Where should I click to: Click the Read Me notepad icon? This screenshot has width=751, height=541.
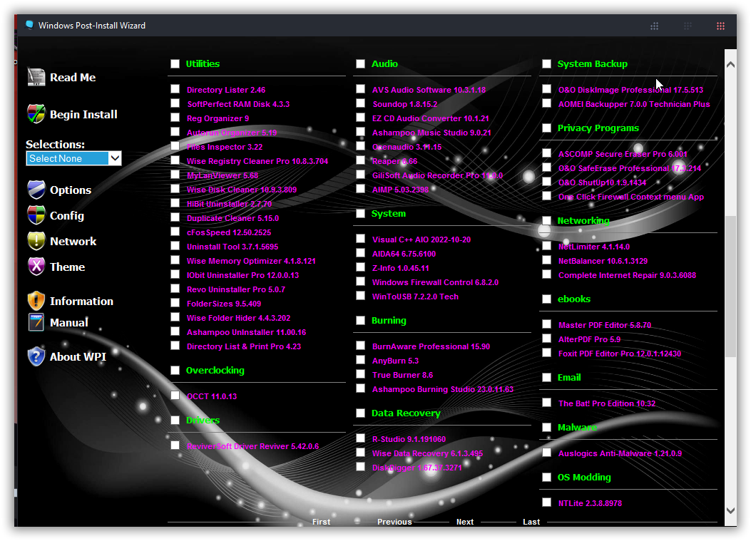pyautogui.click(x=36, y=77)
